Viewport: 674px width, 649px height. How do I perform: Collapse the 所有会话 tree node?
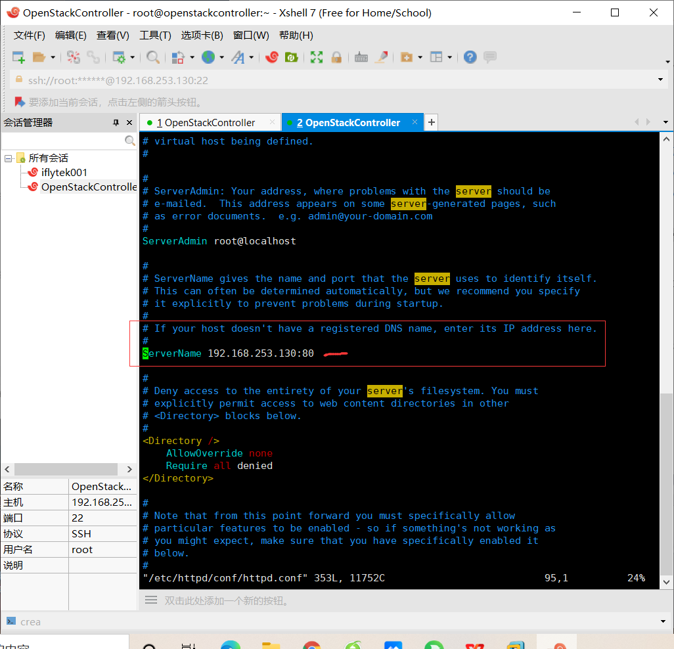[8, 158]
